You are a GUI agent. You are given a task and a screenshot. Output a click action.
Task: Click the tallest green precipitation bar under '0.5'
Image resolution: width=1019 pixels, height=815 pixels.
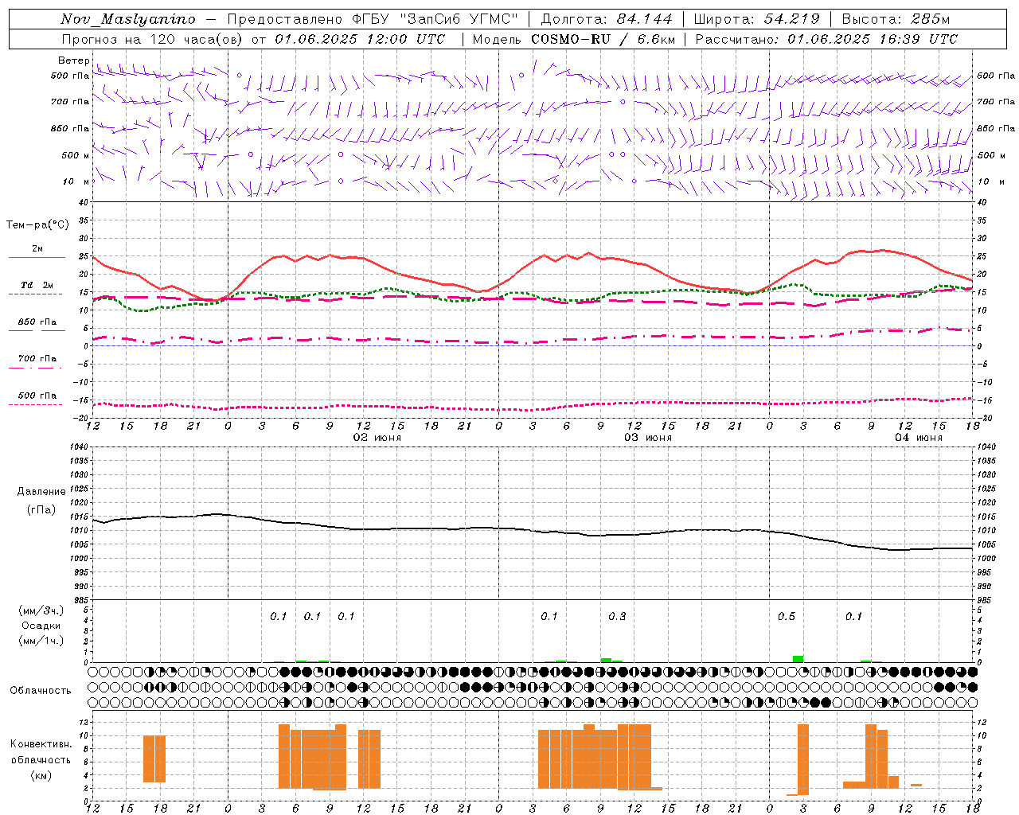(x=798, y=659)
